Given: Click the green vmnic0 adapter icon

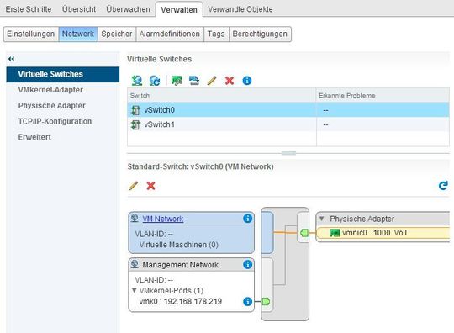Looking at the screenshot, I should (x=335, y=233).
